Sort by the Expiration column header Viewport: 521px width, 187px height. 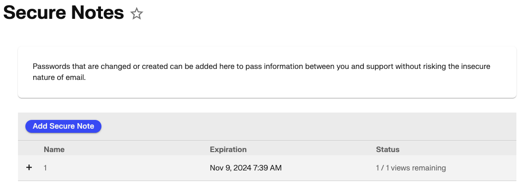[x=228, y=149]
